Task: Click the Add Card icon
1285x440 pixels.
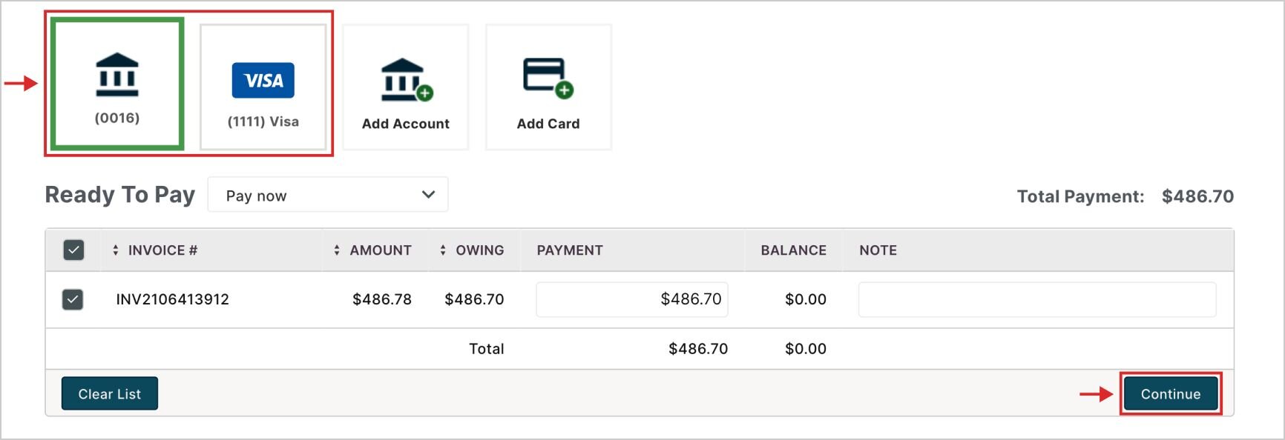Action: click(548, 77)
